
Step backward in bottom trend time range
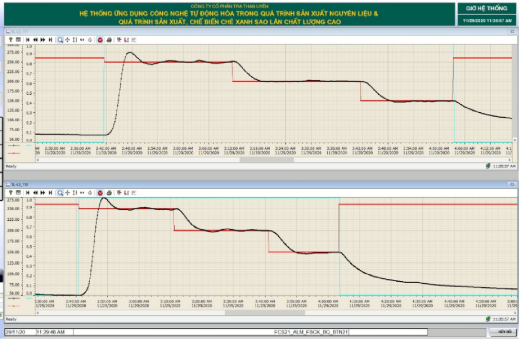[x=35, y=193]
